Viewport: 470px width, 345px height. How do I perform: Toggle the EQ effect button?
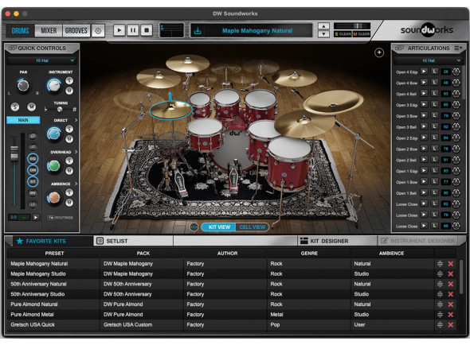pos(33,158)
